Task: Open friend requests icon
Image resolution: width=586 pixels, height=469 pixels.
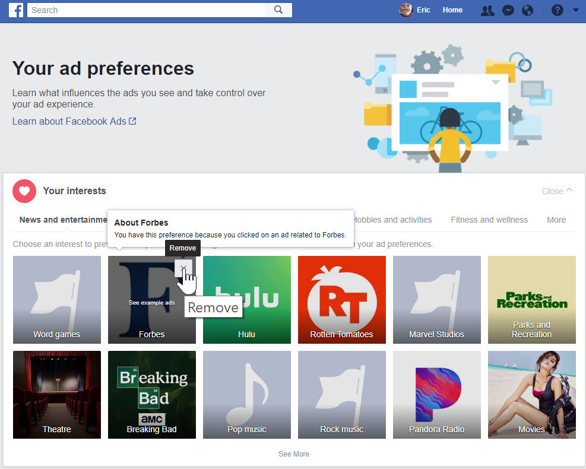Action: pos(487,10)
